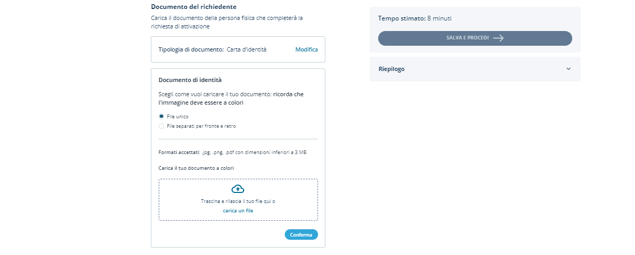Open the Riepilogo section title
Screen dimensions: 635x255
tap(391, 69)
